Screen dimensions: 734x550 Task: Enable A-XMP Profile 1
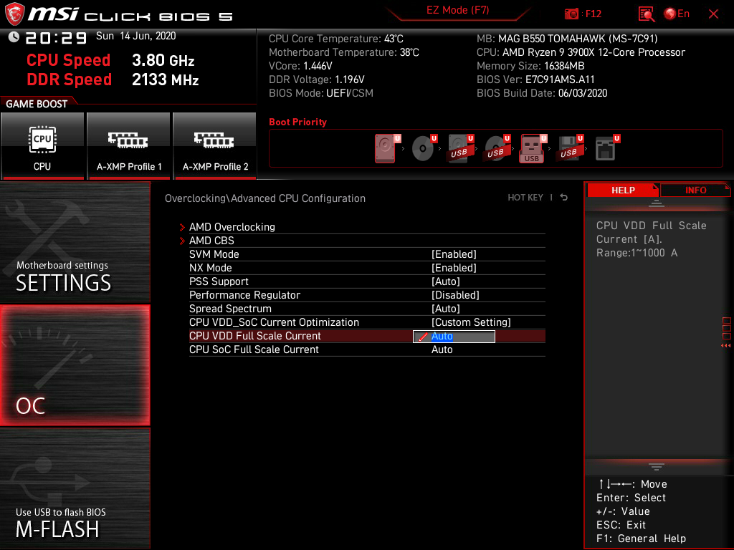pos(128,146)
